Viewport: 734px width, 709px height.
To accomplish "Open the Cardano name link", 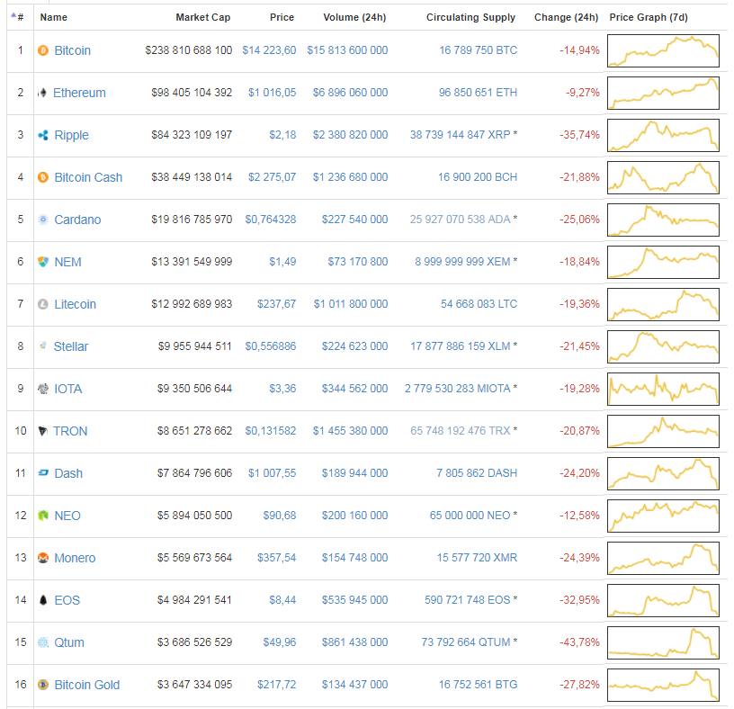I will tap(77, 220).
